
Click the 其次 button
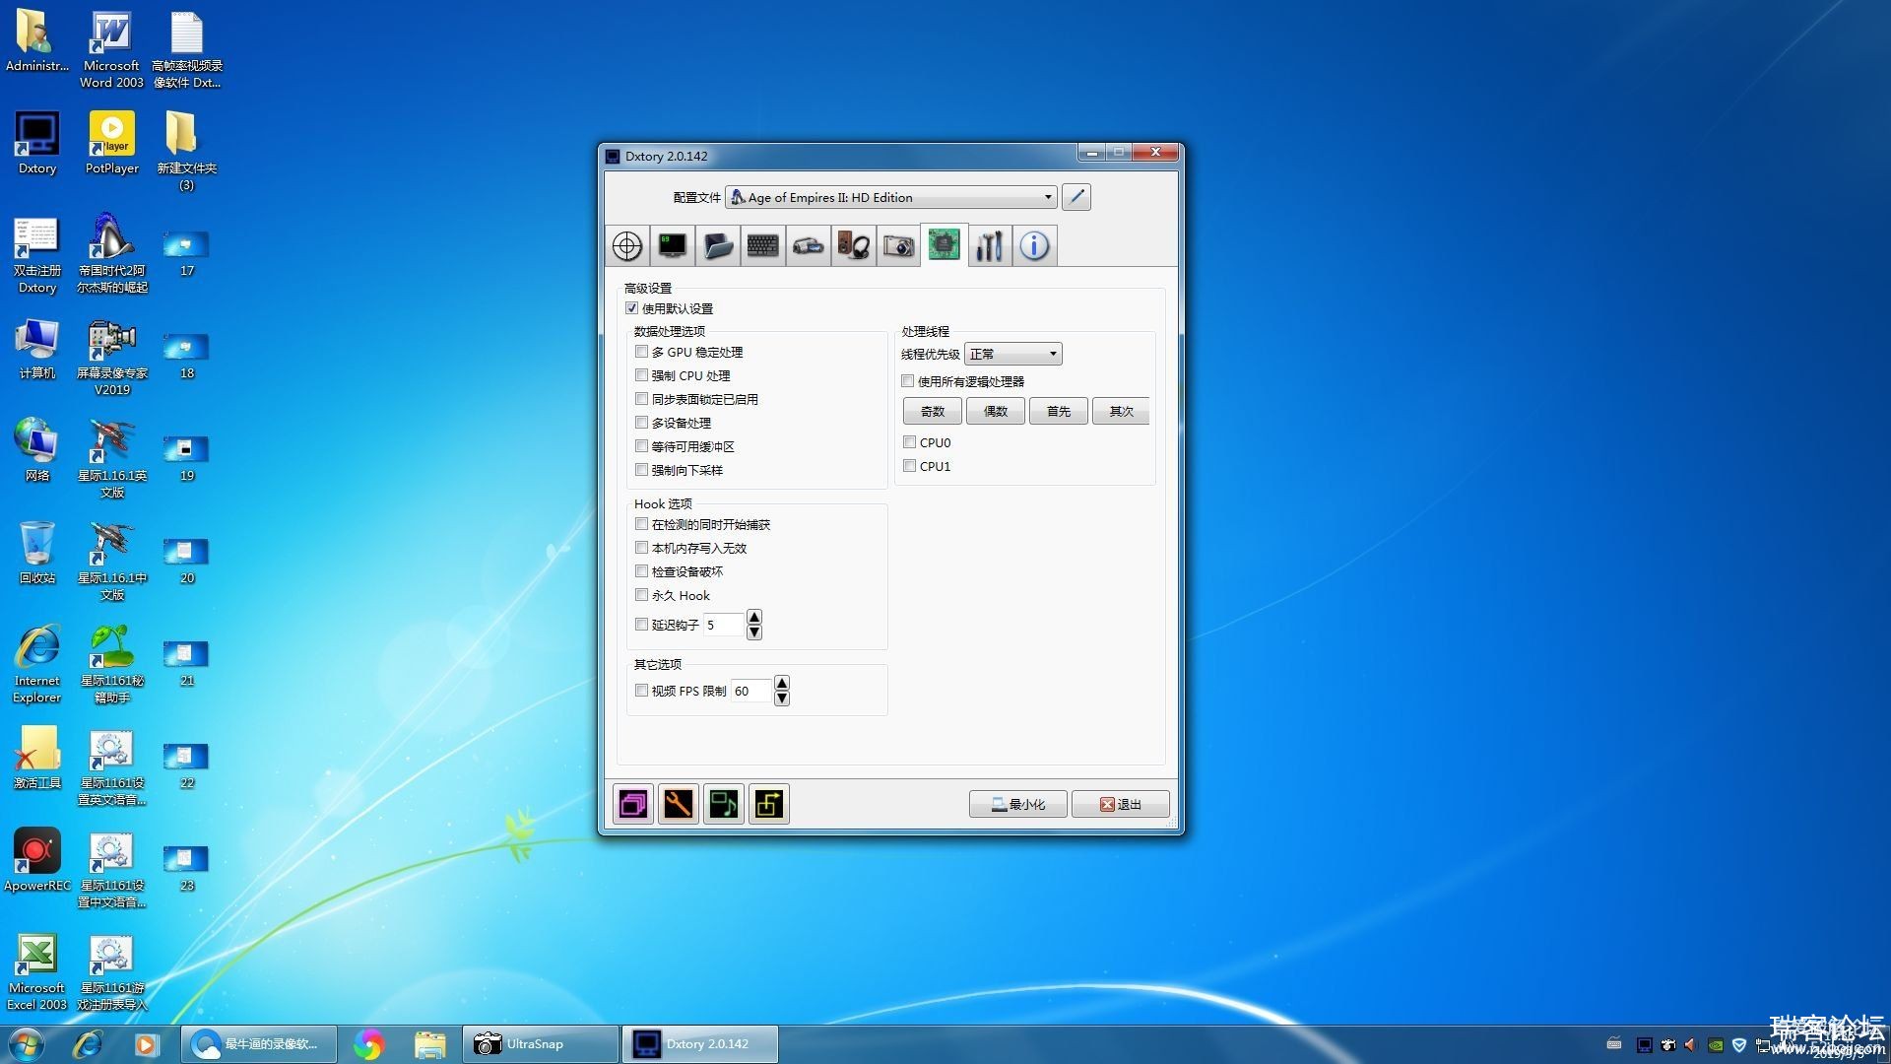[x=1121, y=411]
